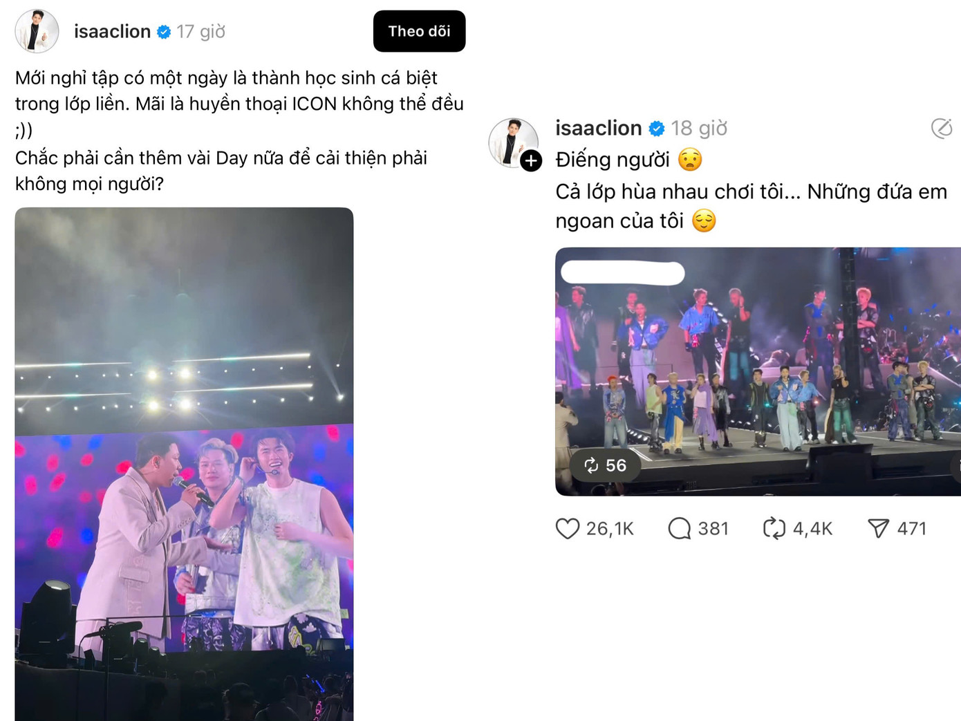Repost using the 4,4K arrows icon

click(774, 529)
